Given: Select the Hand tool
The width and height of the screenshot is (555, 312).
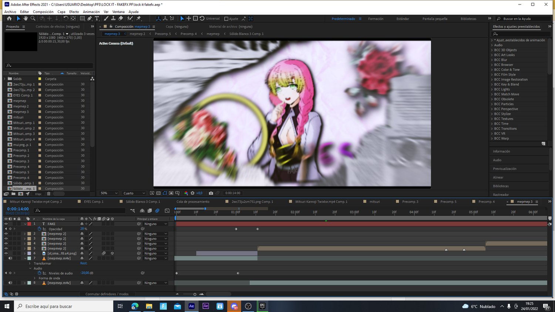Looking at the screenshot, I should [26, 19].
